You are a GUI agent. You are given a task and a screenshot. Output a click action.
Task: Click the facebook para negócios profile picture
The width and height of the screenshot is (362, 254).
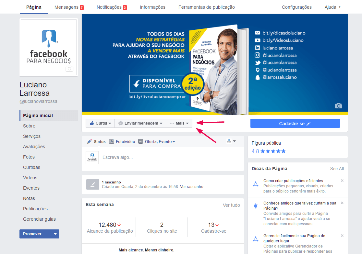point(49,47)
